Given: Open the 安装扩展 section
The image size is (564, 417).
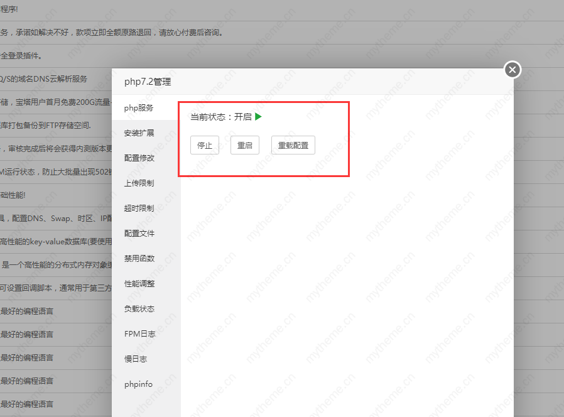Looking at the screenshot, I should [x=139, y=133].
